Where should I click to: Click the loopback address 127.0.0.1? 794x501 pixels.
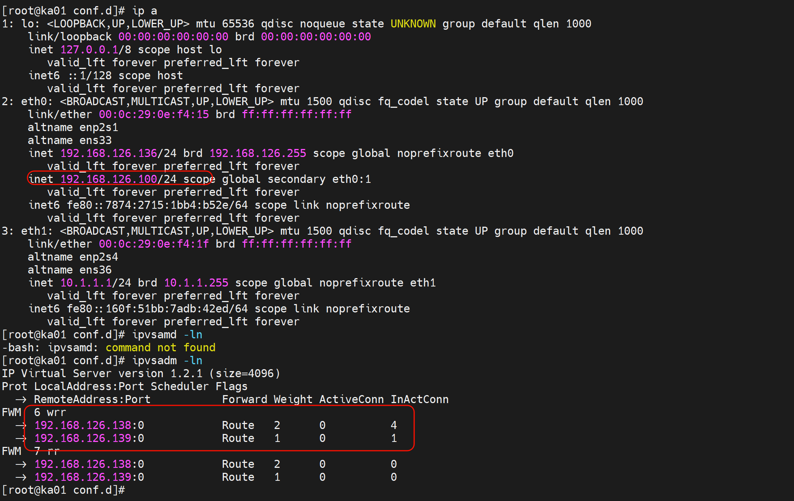(x=89, y=50)
